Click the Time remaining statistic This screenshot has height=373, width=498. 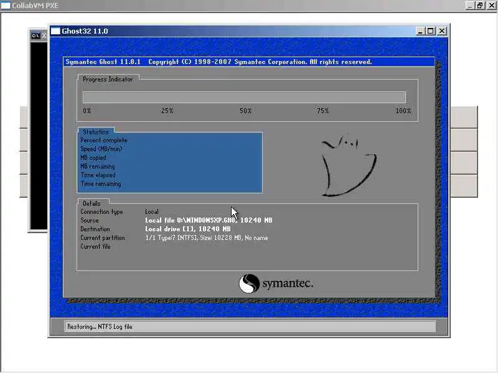tap(100, 183)
